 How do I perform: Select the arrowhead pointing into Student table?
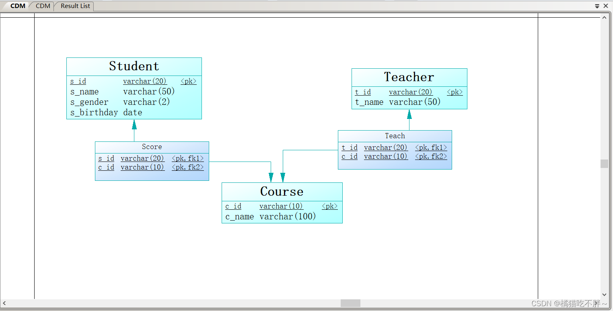(x=134, y=125)
